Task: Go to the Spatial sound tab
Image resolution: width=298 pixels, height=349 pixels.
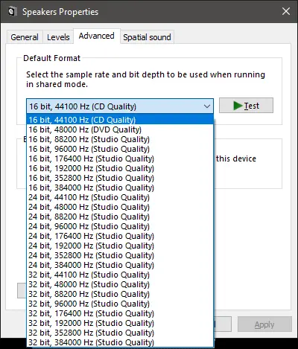Action: coord(147,37)
